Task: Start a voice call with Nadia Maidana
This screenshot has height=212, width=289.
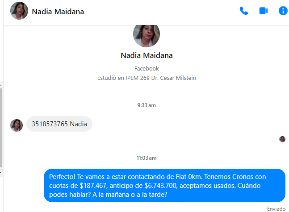Action: (x=243, y=11)
